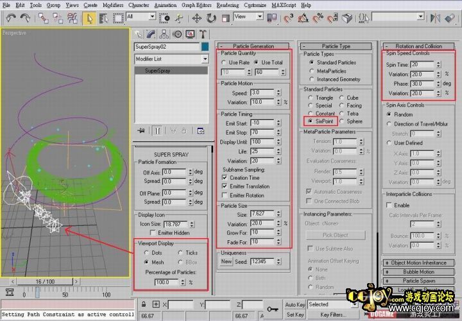Click the New seed button
Image resolution: width=462 pixels, height=321 pixels.
point(227,261)
